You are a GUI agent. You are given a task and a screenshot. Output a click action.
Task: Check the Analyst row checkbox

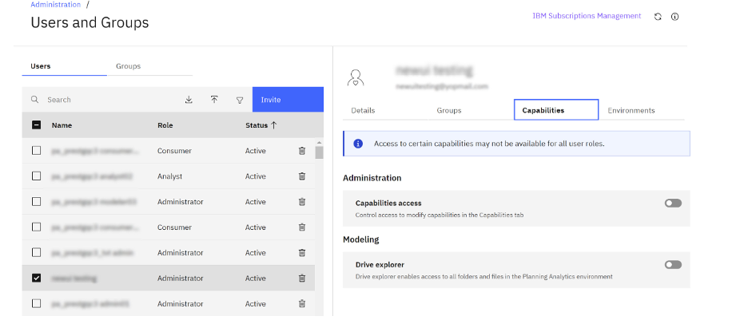[36, 176]
